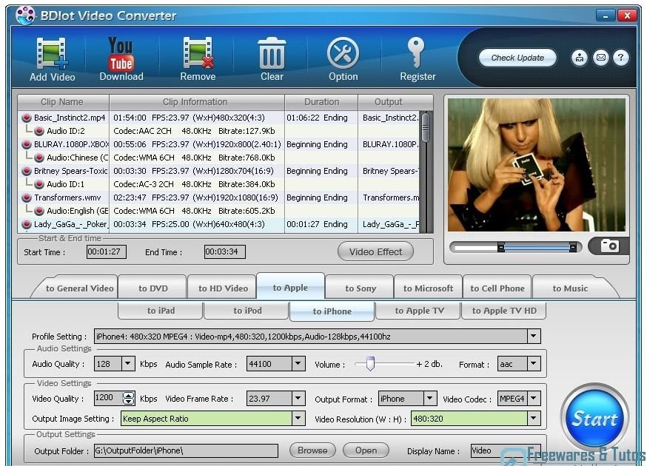Screen dimensions: 647x466
Task: Click the BDlot app logo icon
Action: (25, 16)
